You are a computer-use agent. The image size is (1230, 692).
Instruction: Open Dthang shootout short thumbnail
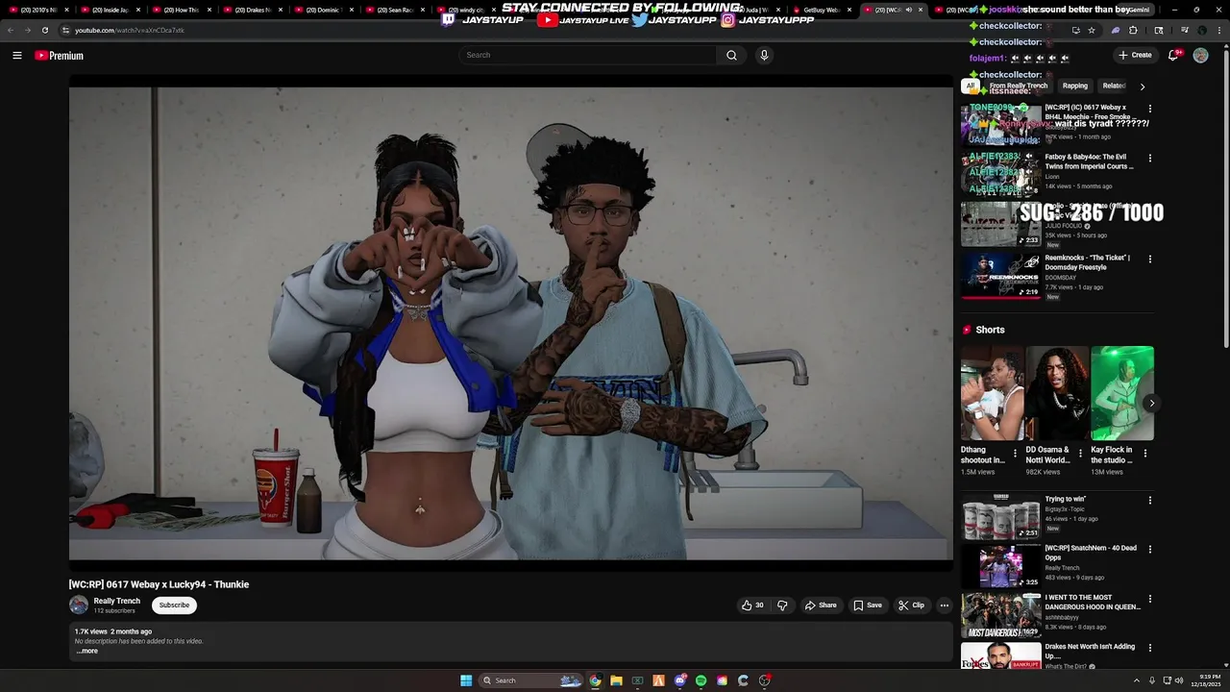[992, 393]
